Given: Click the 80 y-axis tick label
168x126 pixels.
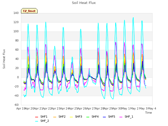Looking at the screenshot, I should (x=17, y=41).
